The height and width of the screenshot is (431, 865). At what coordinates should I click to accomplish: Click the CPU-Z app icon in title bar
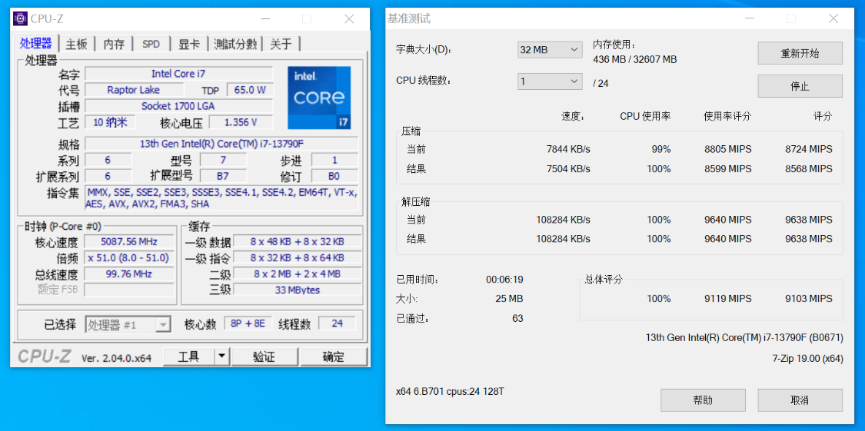coord(21,18)
